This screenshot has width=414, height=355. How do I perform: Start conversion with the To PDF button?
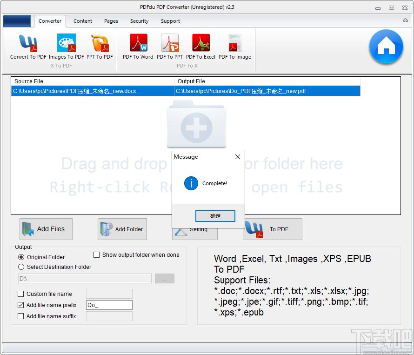point(273,229)
